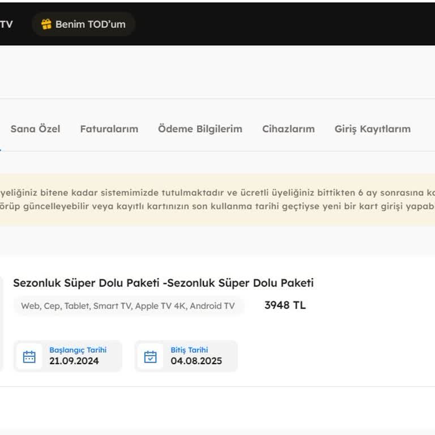
Task: Click the notice line about kayıtlı kartınızın
Action: (x=217, y=206)
